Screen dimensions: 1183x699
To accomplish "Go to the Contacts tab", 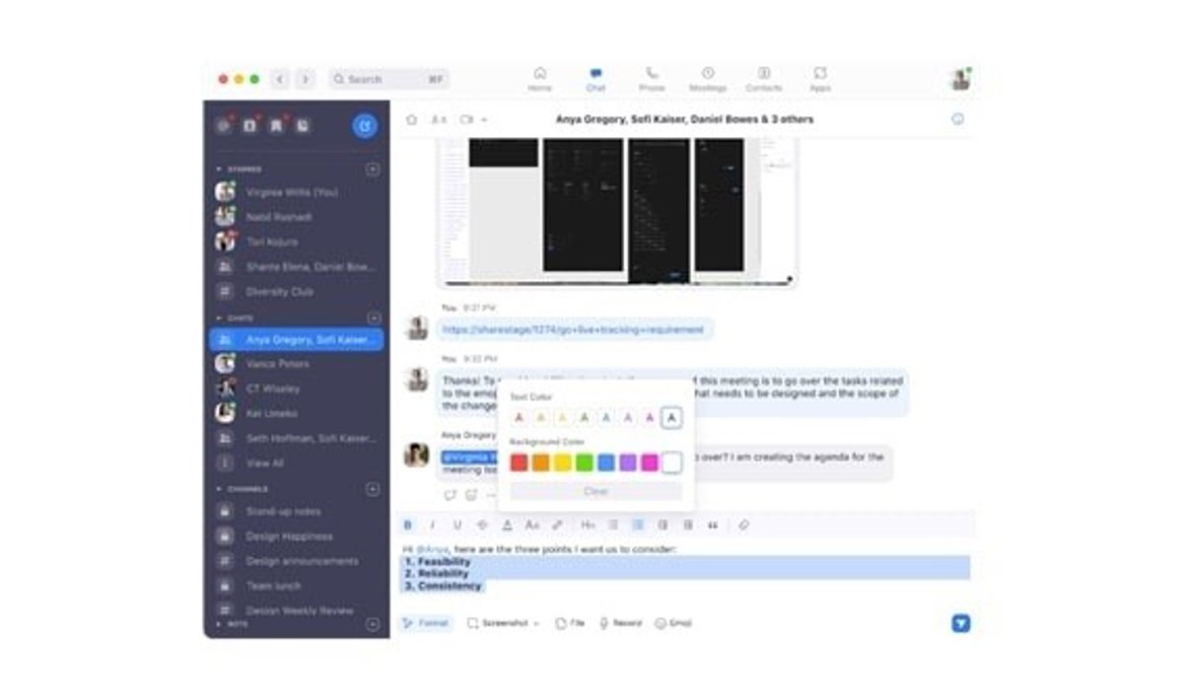I will [x=763, y=79].
